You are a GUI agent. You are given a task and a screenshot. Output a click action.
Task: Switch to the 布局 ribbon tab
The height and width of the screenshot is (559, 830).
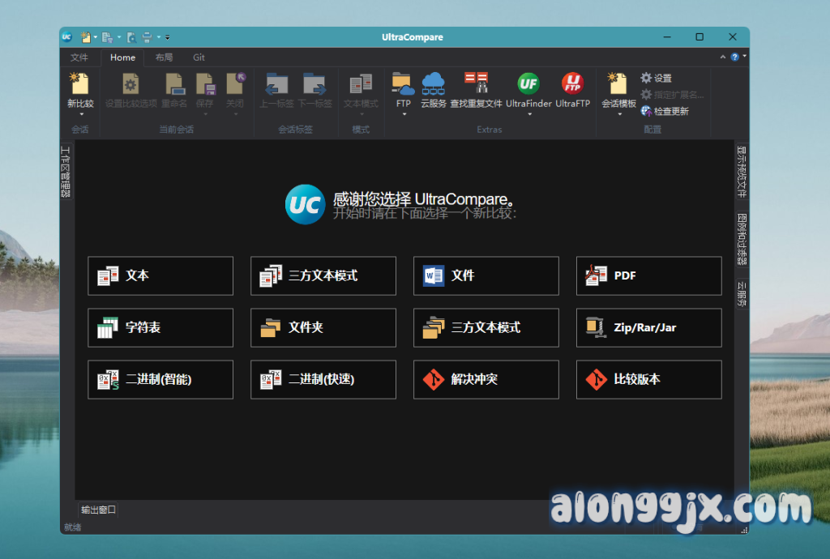pos(164,58)
